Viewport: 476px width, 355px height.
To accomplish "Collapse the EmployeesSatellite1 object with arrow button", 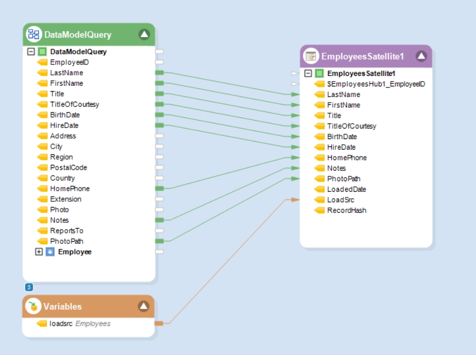I will tap(421, 56).
